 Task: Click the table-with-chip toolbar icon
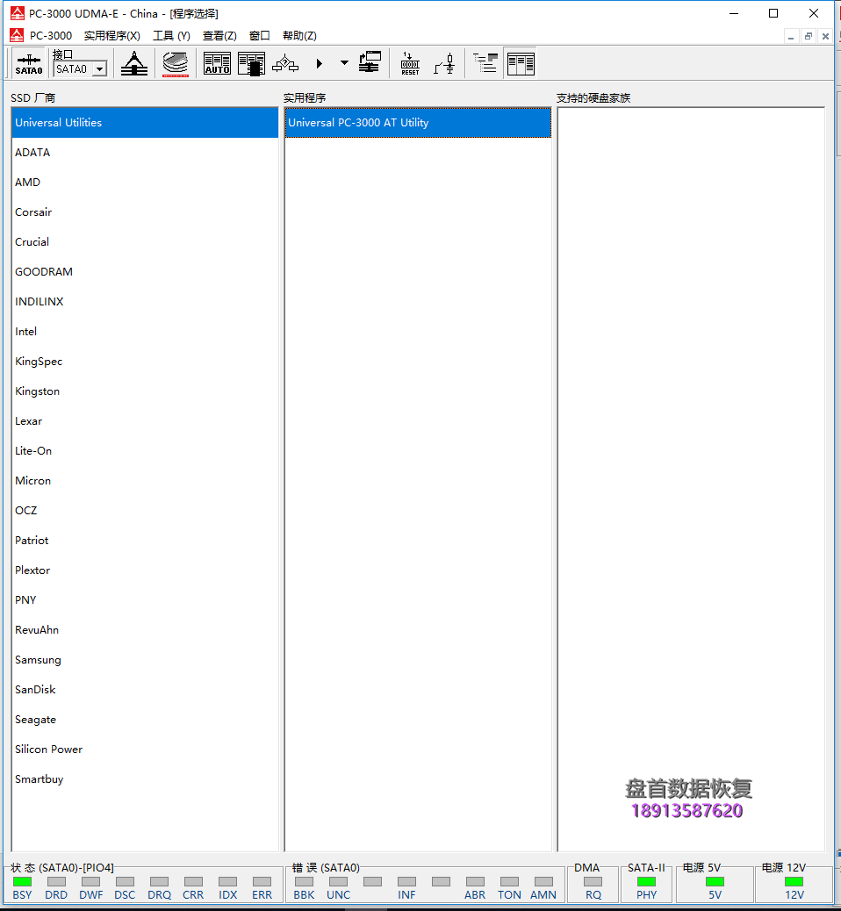pyautogui.click(x=252, y=63)
